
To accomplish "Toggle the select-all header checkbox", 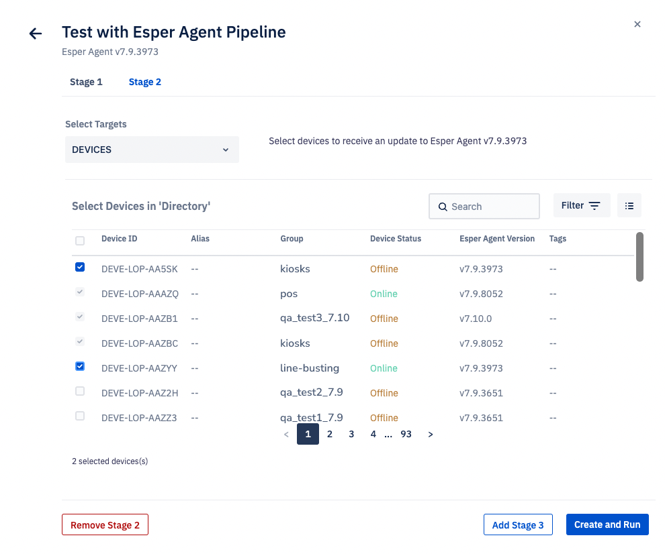I will pyautogui.click(x=80, y=241).
